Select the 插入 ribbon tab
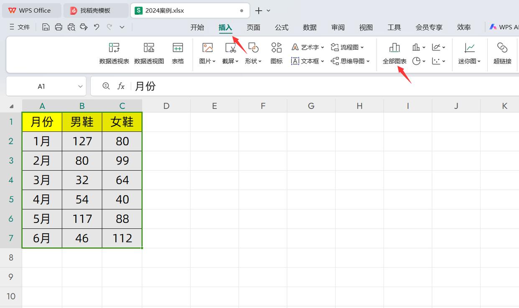The width and height of the screenshot is (519, 308). click(x=225, y=27)
